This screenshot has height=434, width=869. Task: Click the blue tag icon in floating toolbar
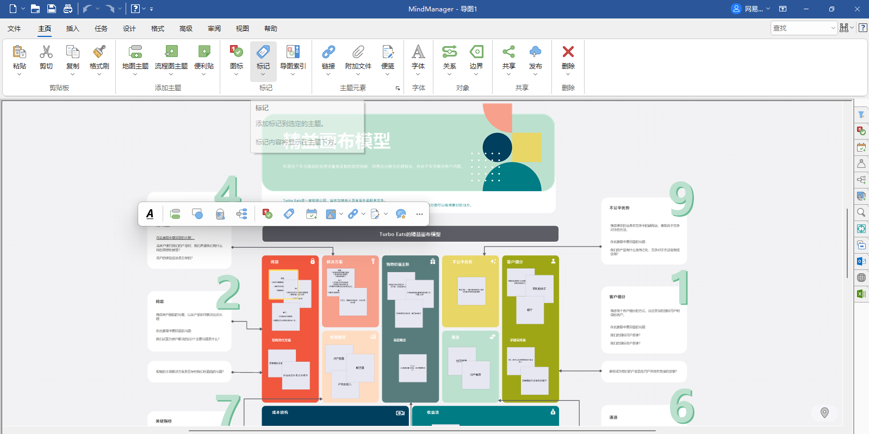(x=289, y=214)
